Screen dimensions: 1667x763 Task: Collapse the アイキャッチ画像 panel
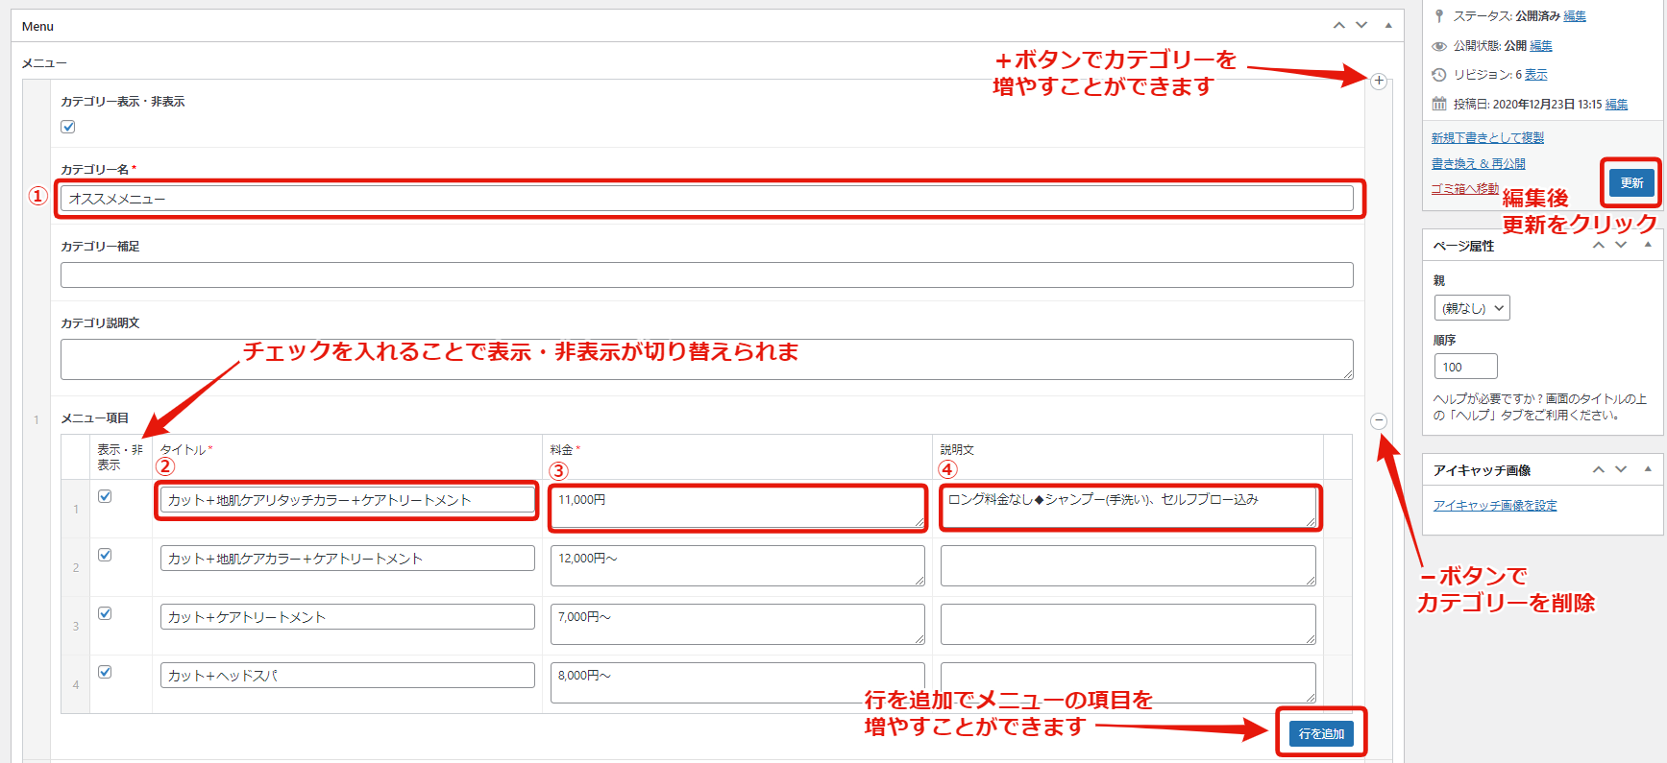[1648, 469]
